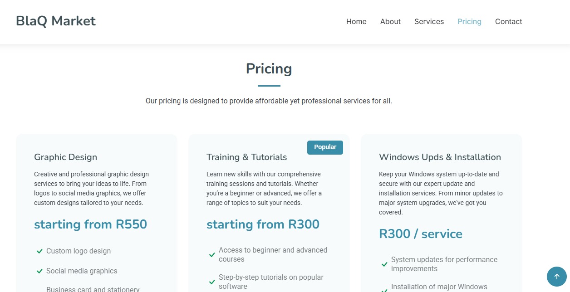
Task: Go to the About page
Action: (390, 22)
